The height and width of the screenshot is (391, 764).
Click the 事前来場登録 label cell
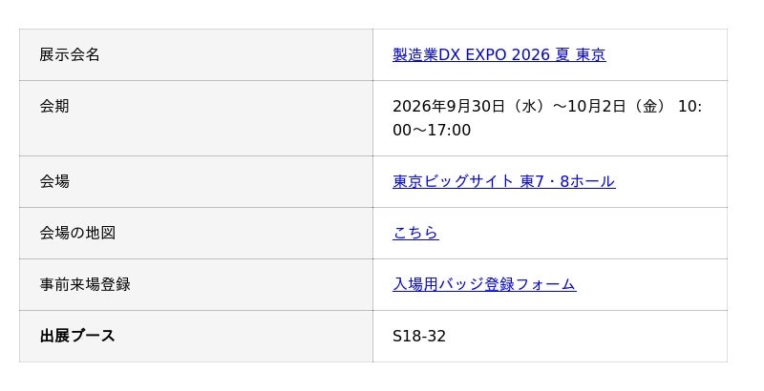tap(197, 285)
